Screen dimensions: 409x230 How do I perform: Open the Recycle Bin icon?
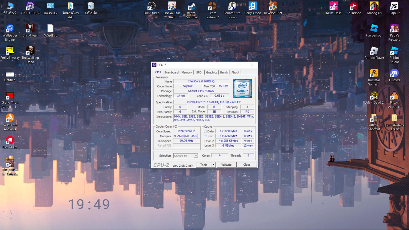click(91, 8)
